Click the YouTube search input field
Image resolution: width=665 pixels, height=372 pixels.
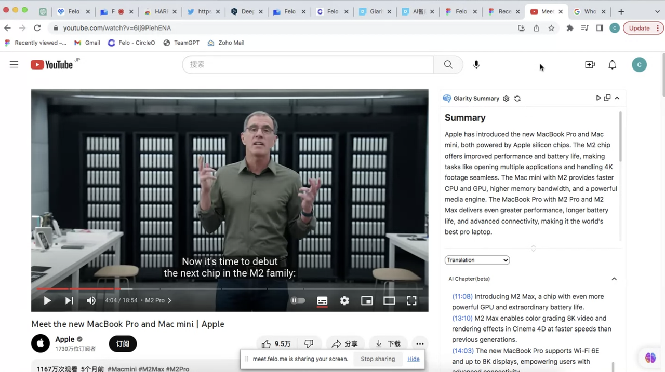(308, 64)
